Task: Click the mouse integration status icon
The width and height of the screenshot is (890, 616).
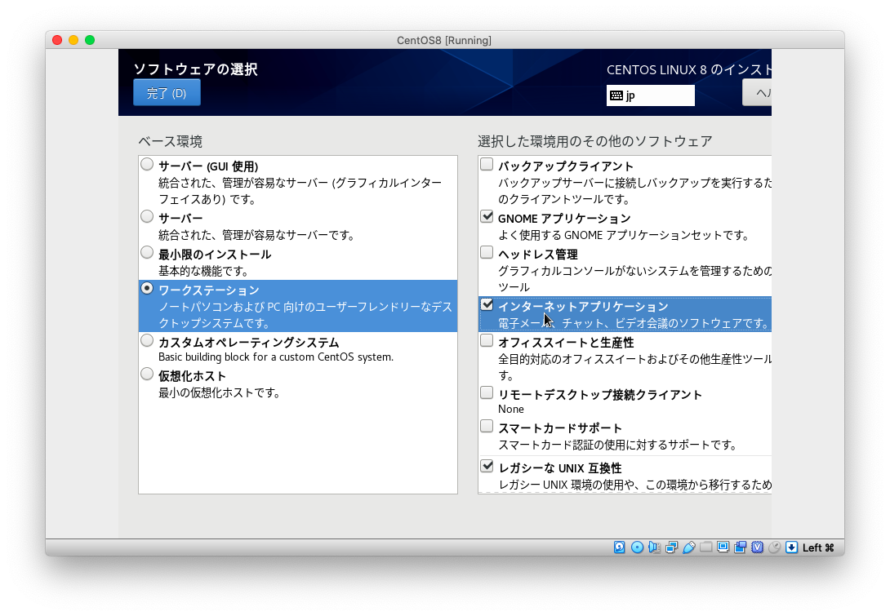Action: 774,547
